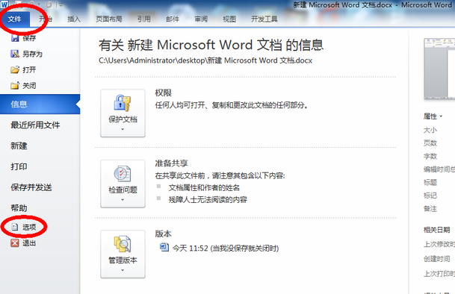Viewport: 455px width, 294px height.
Task: Click the Word logo icon in the title bar
Action: (x=4, y=4)
